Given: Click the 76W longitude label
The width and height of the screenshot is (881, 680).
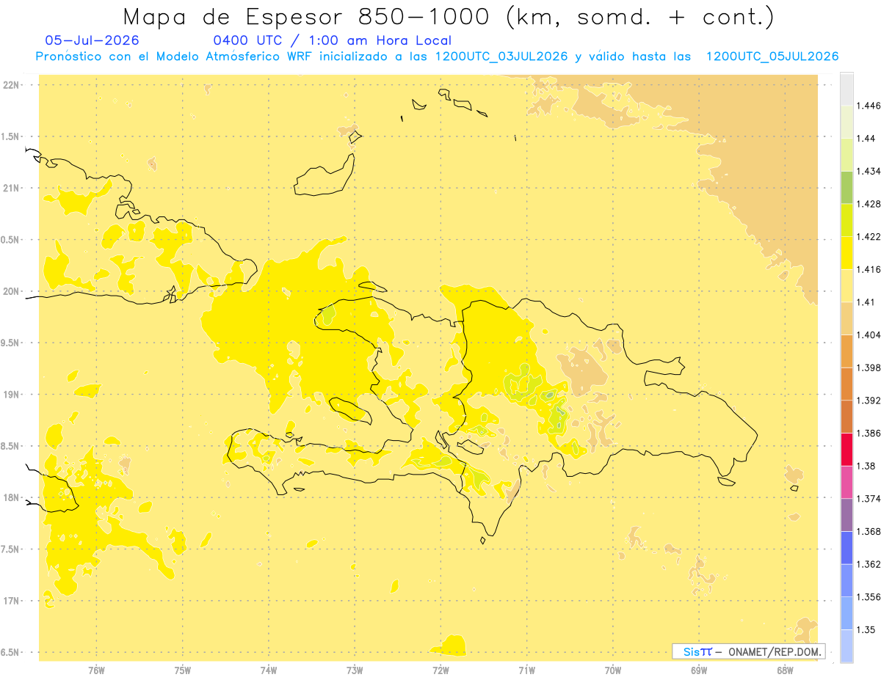Looking at the screenshot, I should 96,670.
